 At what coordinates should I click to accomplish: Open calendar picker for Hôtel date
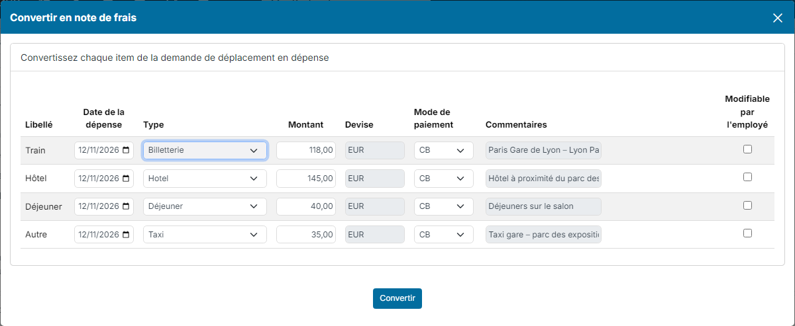point(127,179)
